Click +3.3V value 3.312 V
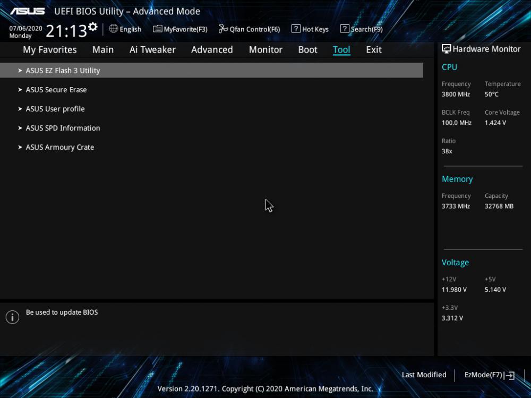Image resolution: width=531 pixels, height=398 pixels. pyautogui.click(x=452, y=318)
